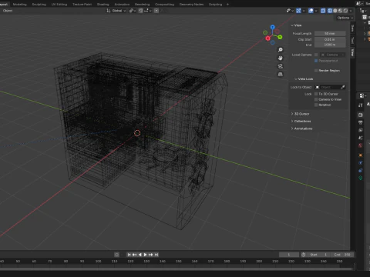
Task: Open the Tool sidebar tab
Action: pyautogui.click(x=352, y=40)
